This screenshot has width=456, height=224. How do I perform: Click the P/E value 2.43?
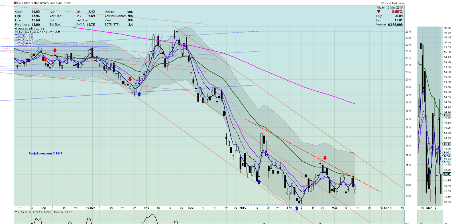tap(91, 12)
